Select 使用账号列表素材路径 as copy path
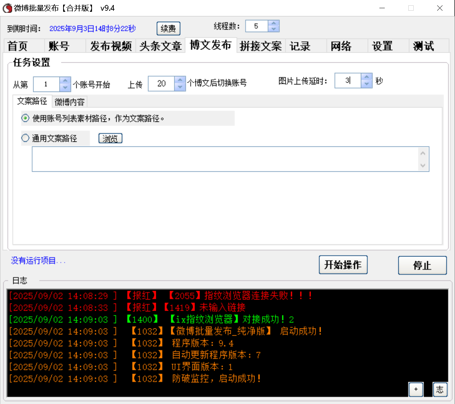The height and width of the screenshot is (404, 455). click(25, 118)
